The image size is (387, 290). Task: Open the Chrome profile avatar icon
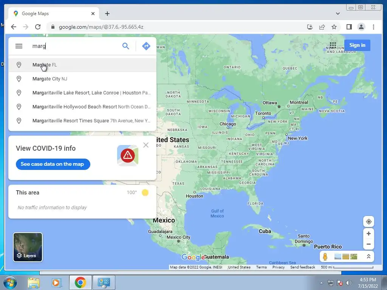click(361, 27)
